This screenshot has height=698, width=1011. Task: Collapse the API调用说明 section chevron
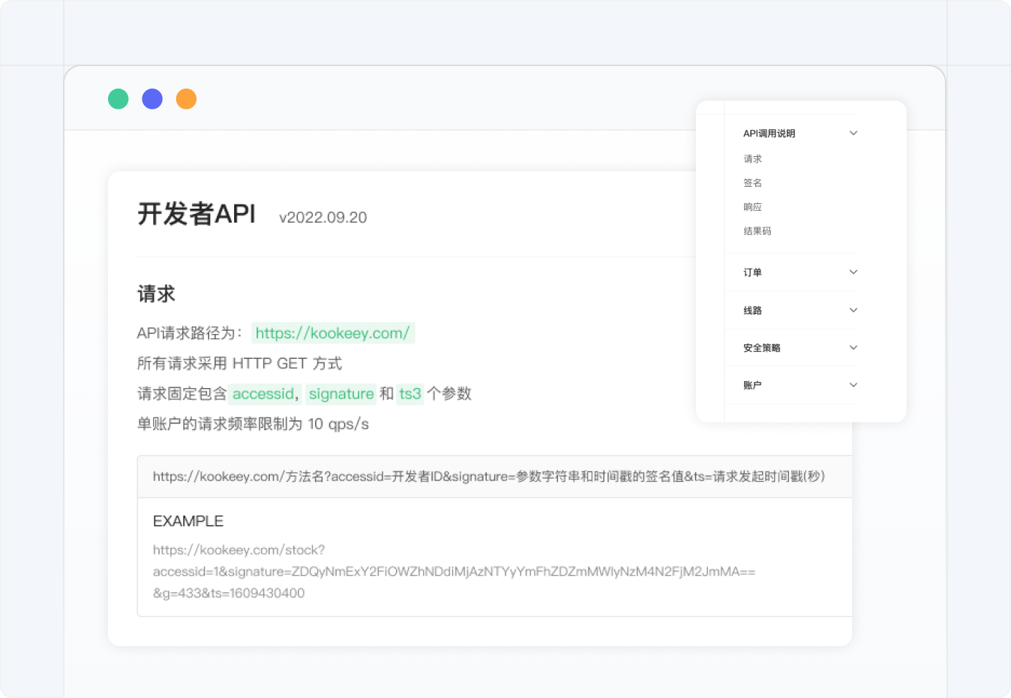pos(853,134)
